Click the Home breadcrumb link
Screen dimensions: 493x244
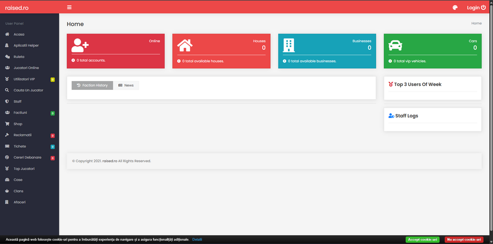[476, 23]
